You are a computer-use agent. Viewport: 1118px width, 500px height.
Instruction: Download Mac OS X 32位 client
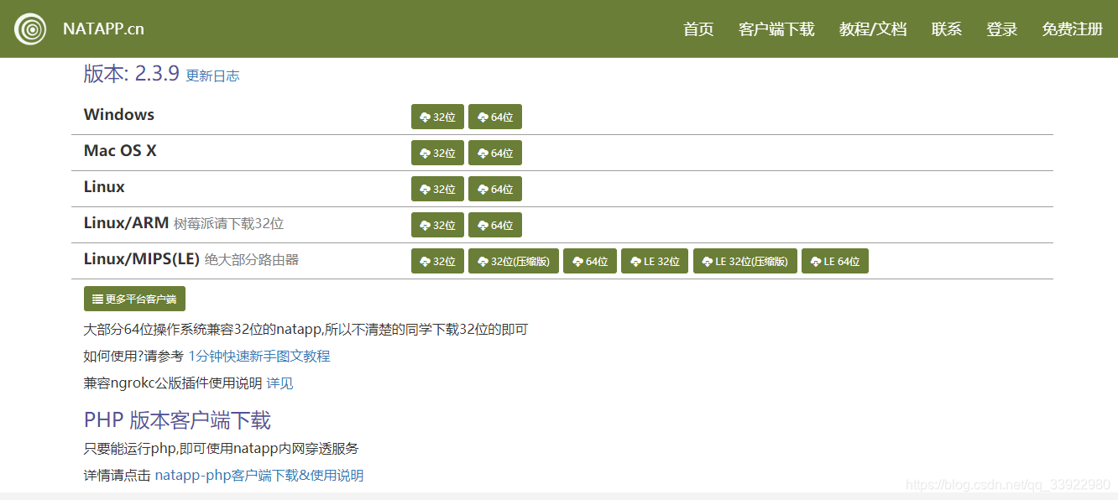click(x=437, y=153)
